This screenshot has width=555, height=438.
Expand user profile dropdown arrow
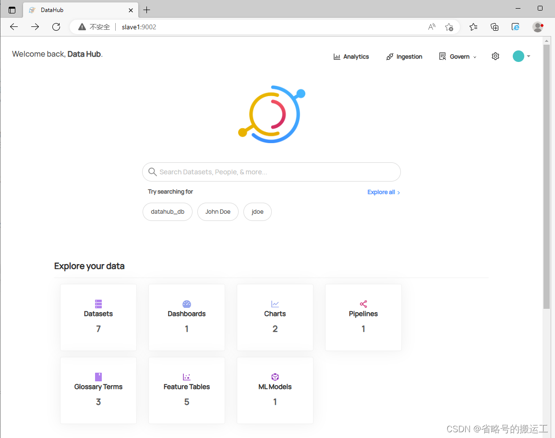(x=529, y=56)
